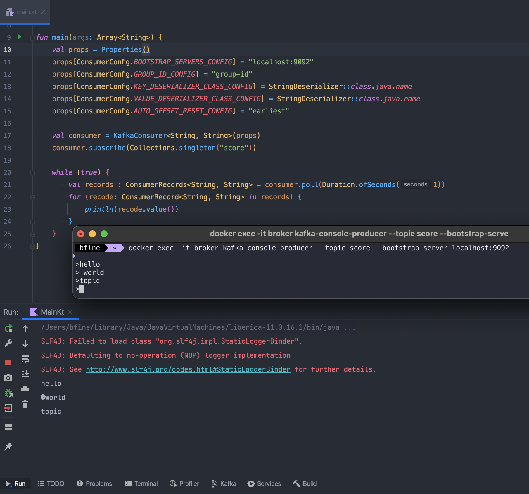Dump threads with the camera icon
Image resolution: width=529 pixels, height=494 pixels.
coord(8,378)
